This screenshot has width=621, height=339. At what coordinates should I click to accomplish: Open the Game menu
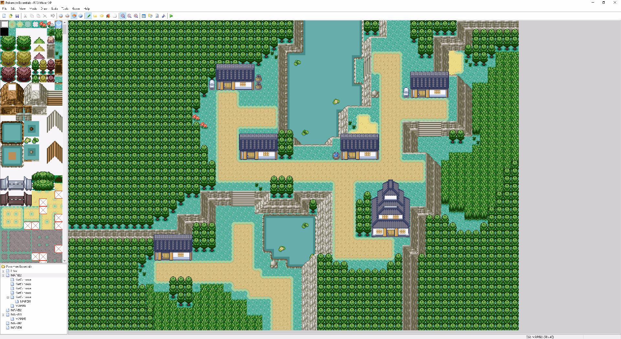(x=75, y=9)
